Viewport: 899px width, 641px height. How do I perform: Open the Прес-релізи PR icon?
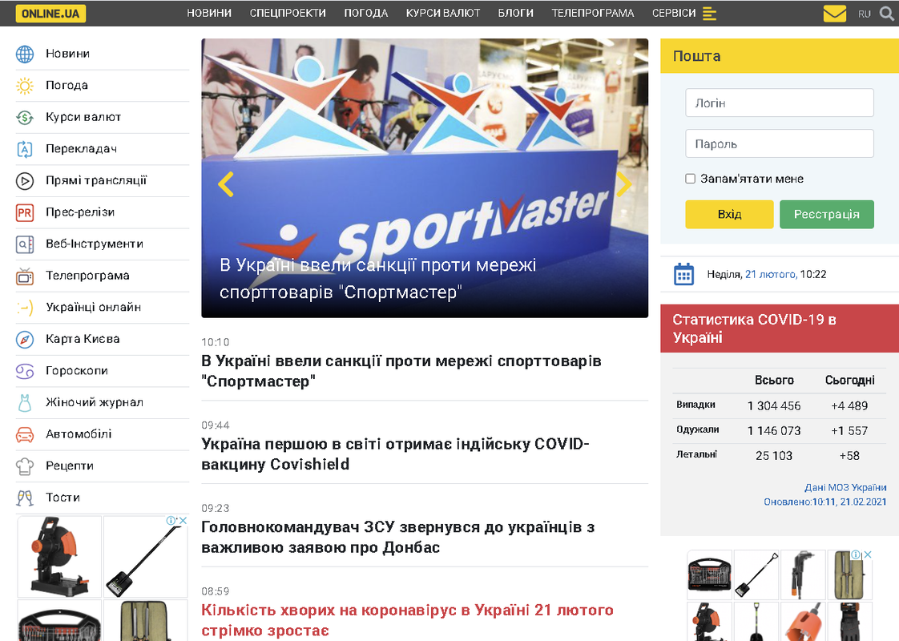pyautogui.click(x=25, y=212)
